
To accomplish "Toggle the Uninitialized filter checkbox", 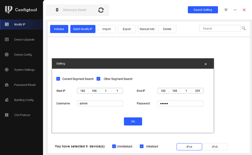I will pyautogui.click(x=114, y=146).
